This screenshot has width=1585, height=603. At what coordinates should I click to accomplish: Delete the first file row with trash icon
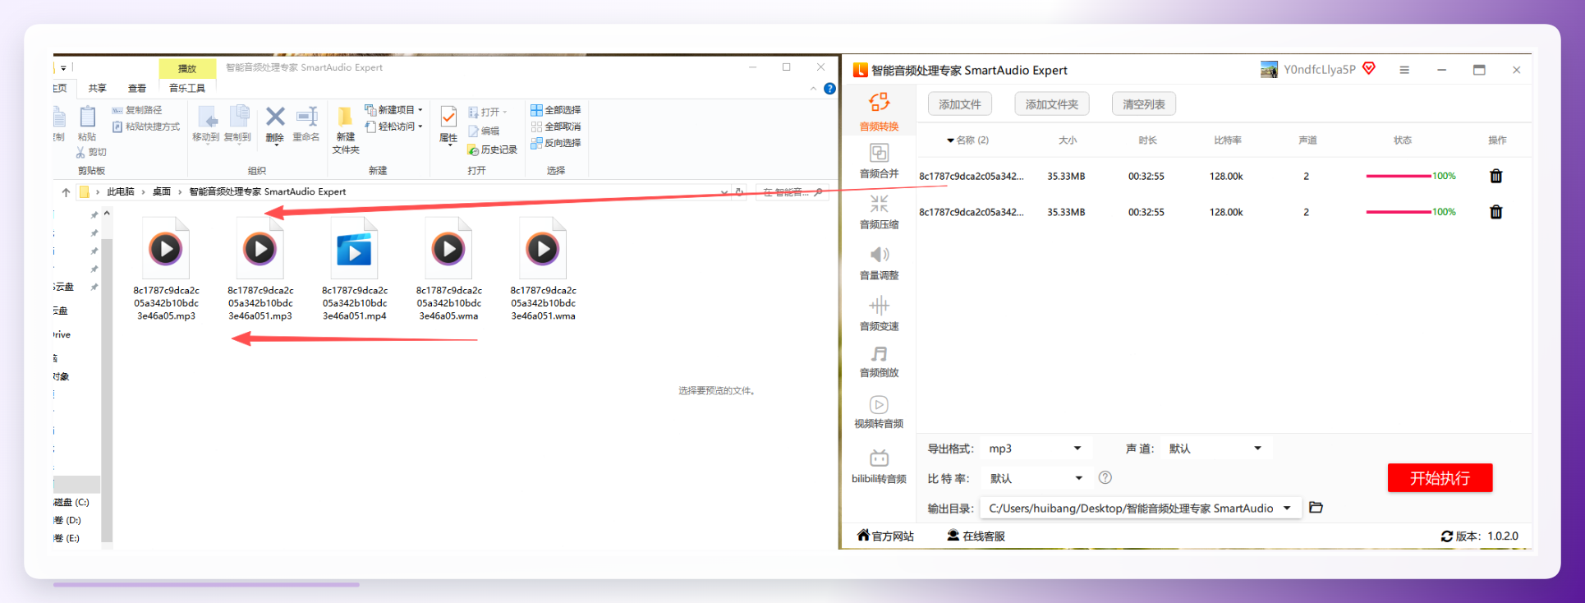[x=1495, y=176]
